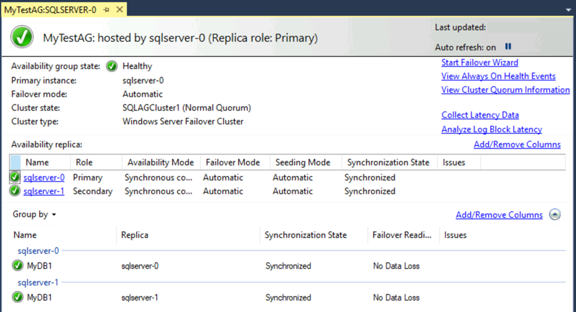Click the green status icon for sqlserver-0 replica row
Screen dimensions: 576x312
15,178
